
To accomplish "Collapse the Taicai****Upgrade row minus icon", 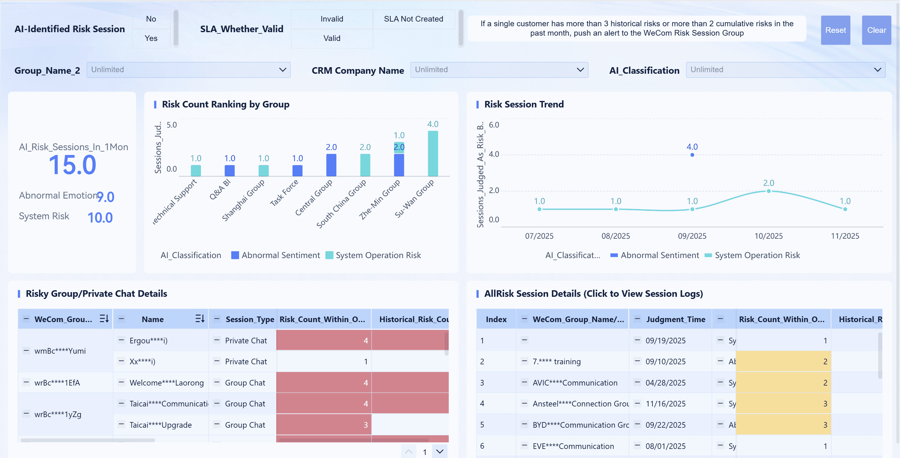I will [121, 425].
